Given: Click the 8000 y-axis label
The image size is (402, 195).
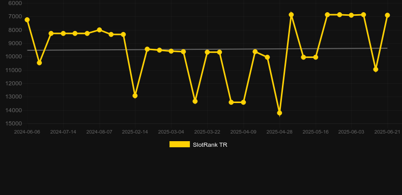Looking at the screenshot, I should pyautogui.click(x=15, y=30).
